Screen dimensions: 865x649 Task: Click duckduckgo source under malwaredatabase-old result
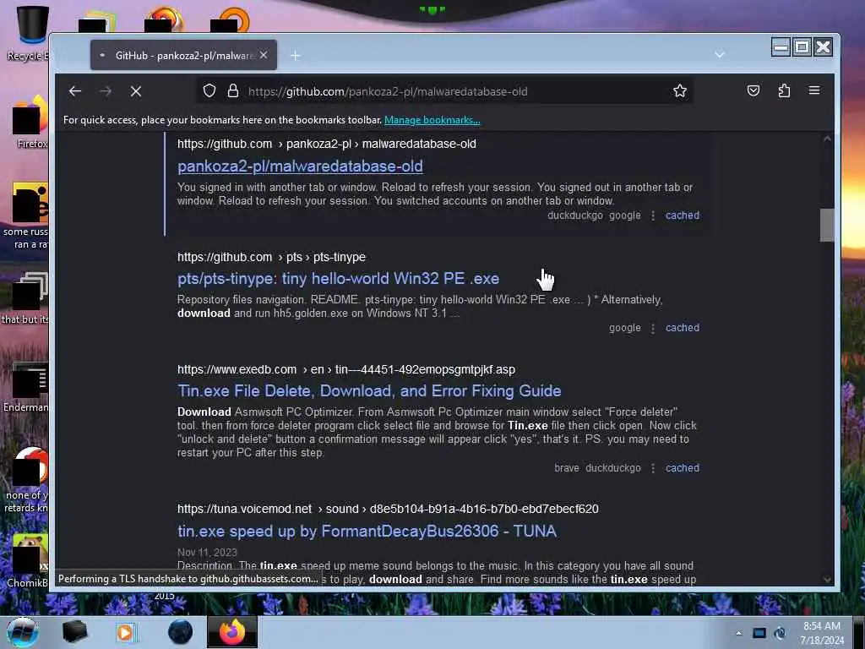(574, 215)
